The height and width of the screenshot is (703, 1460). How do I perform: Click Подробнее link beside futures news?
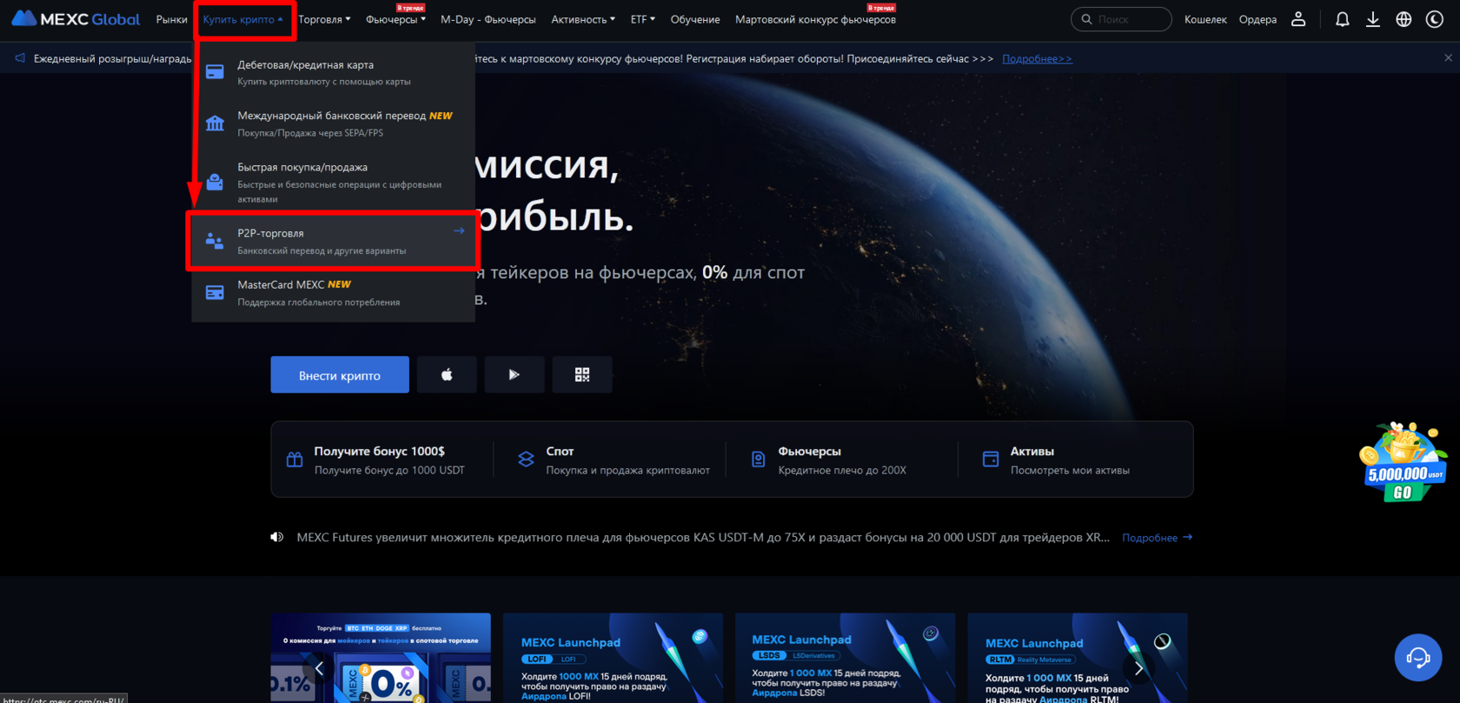1157,538
